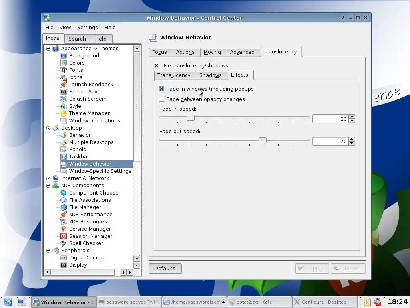This screenshot has height=308, width=410.
Task: Select Window Decorations icon
Action: 64,120
